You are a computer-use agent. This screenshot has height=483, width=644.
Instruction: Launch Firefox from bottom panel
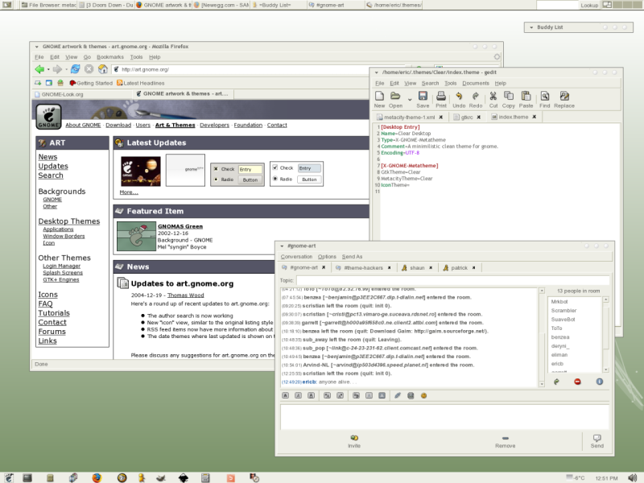[x=97, y=477]
